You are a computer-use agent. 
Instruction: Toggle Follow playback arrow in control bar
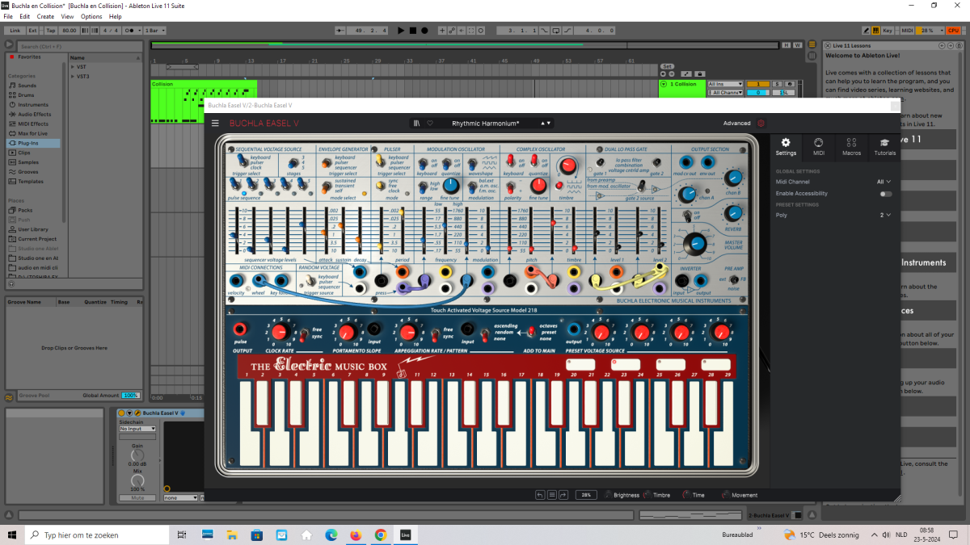339,31
